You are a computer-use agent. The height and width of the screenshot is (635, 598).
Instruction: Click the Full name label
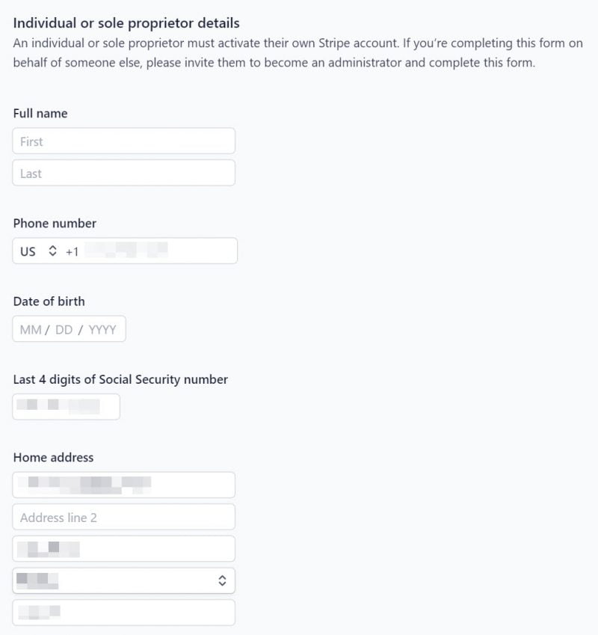pyautogui.click(x=40, y=114)
